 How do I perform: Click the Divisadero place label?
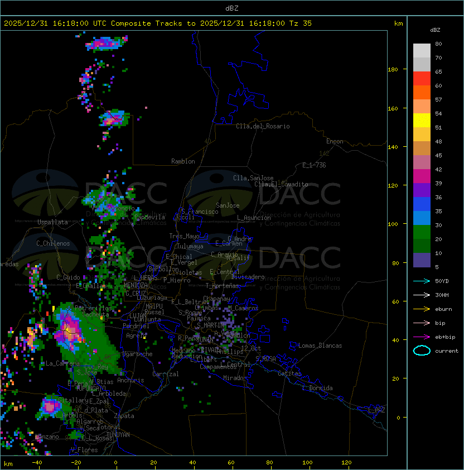click(x=248, y=277)
